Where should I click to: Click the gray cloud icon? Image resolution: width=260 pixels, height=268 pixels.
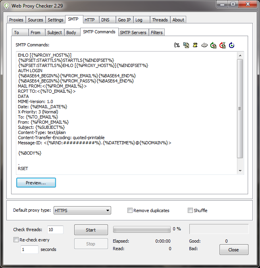pos(204,45)
